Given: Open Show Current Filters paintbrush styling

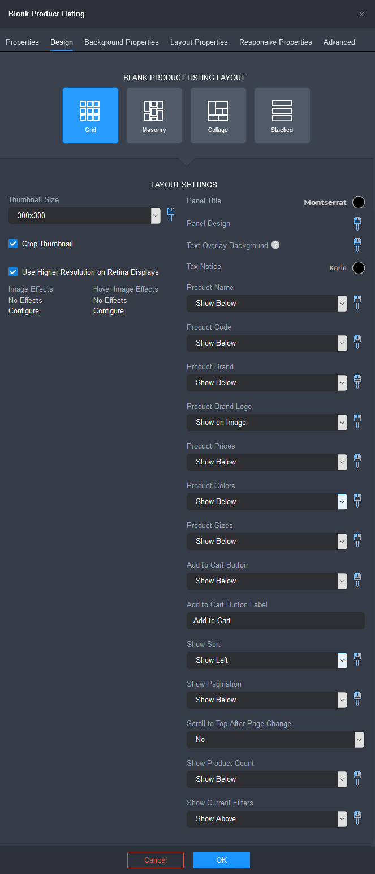Looking at the screenshot, I should tap(357, 818).
